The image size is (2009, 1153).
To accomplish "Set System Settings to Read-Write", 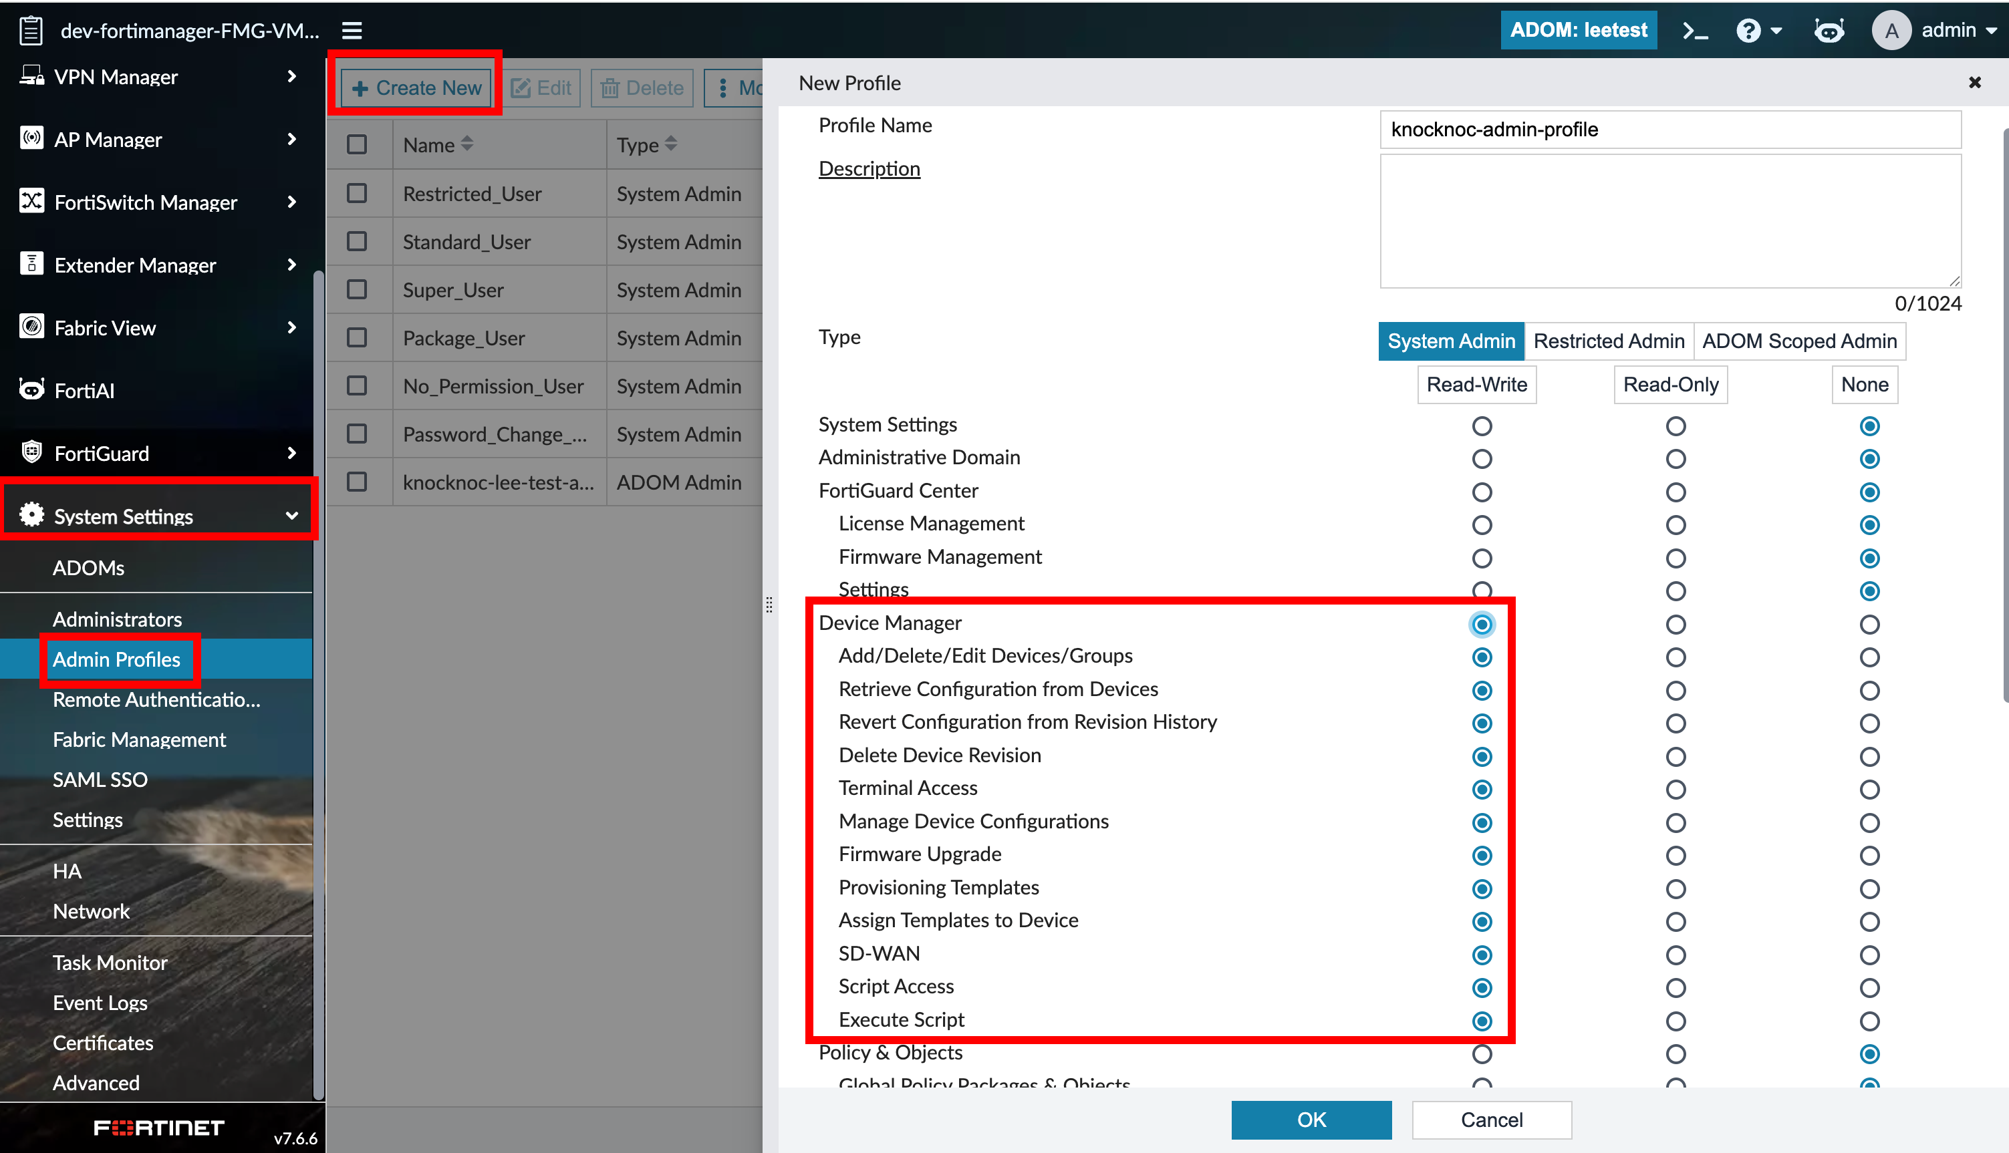I will (x=1482, y=426).
